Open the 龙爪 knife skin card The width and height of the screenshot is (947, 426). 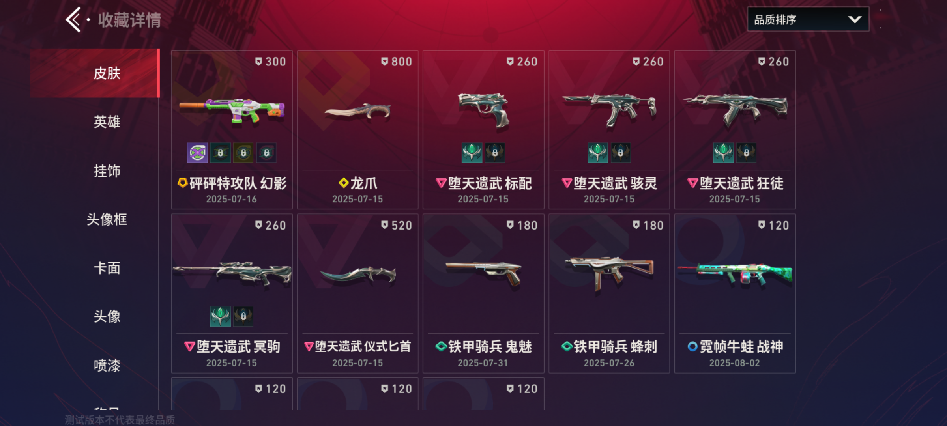tap(357, 130)
